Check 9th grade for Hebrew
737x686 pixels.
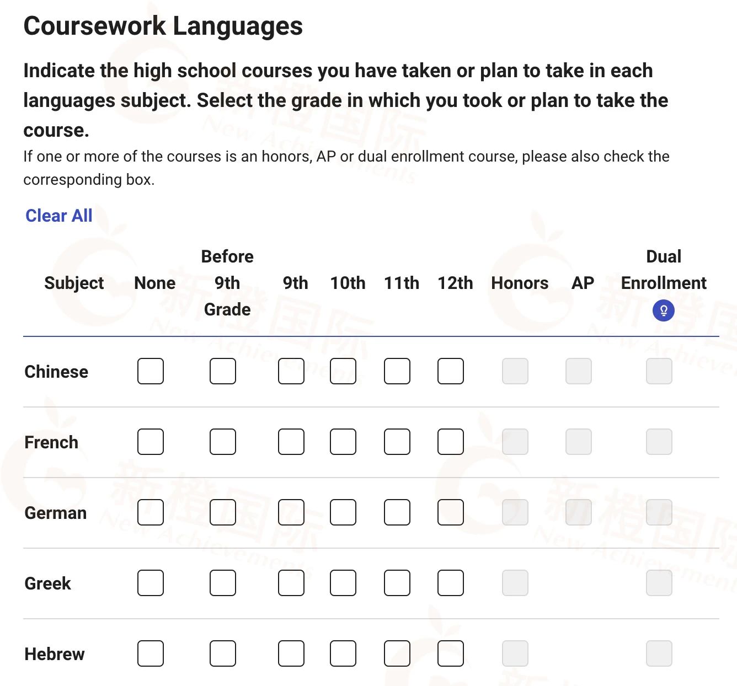pyautogui.click(x=291, y=653)
